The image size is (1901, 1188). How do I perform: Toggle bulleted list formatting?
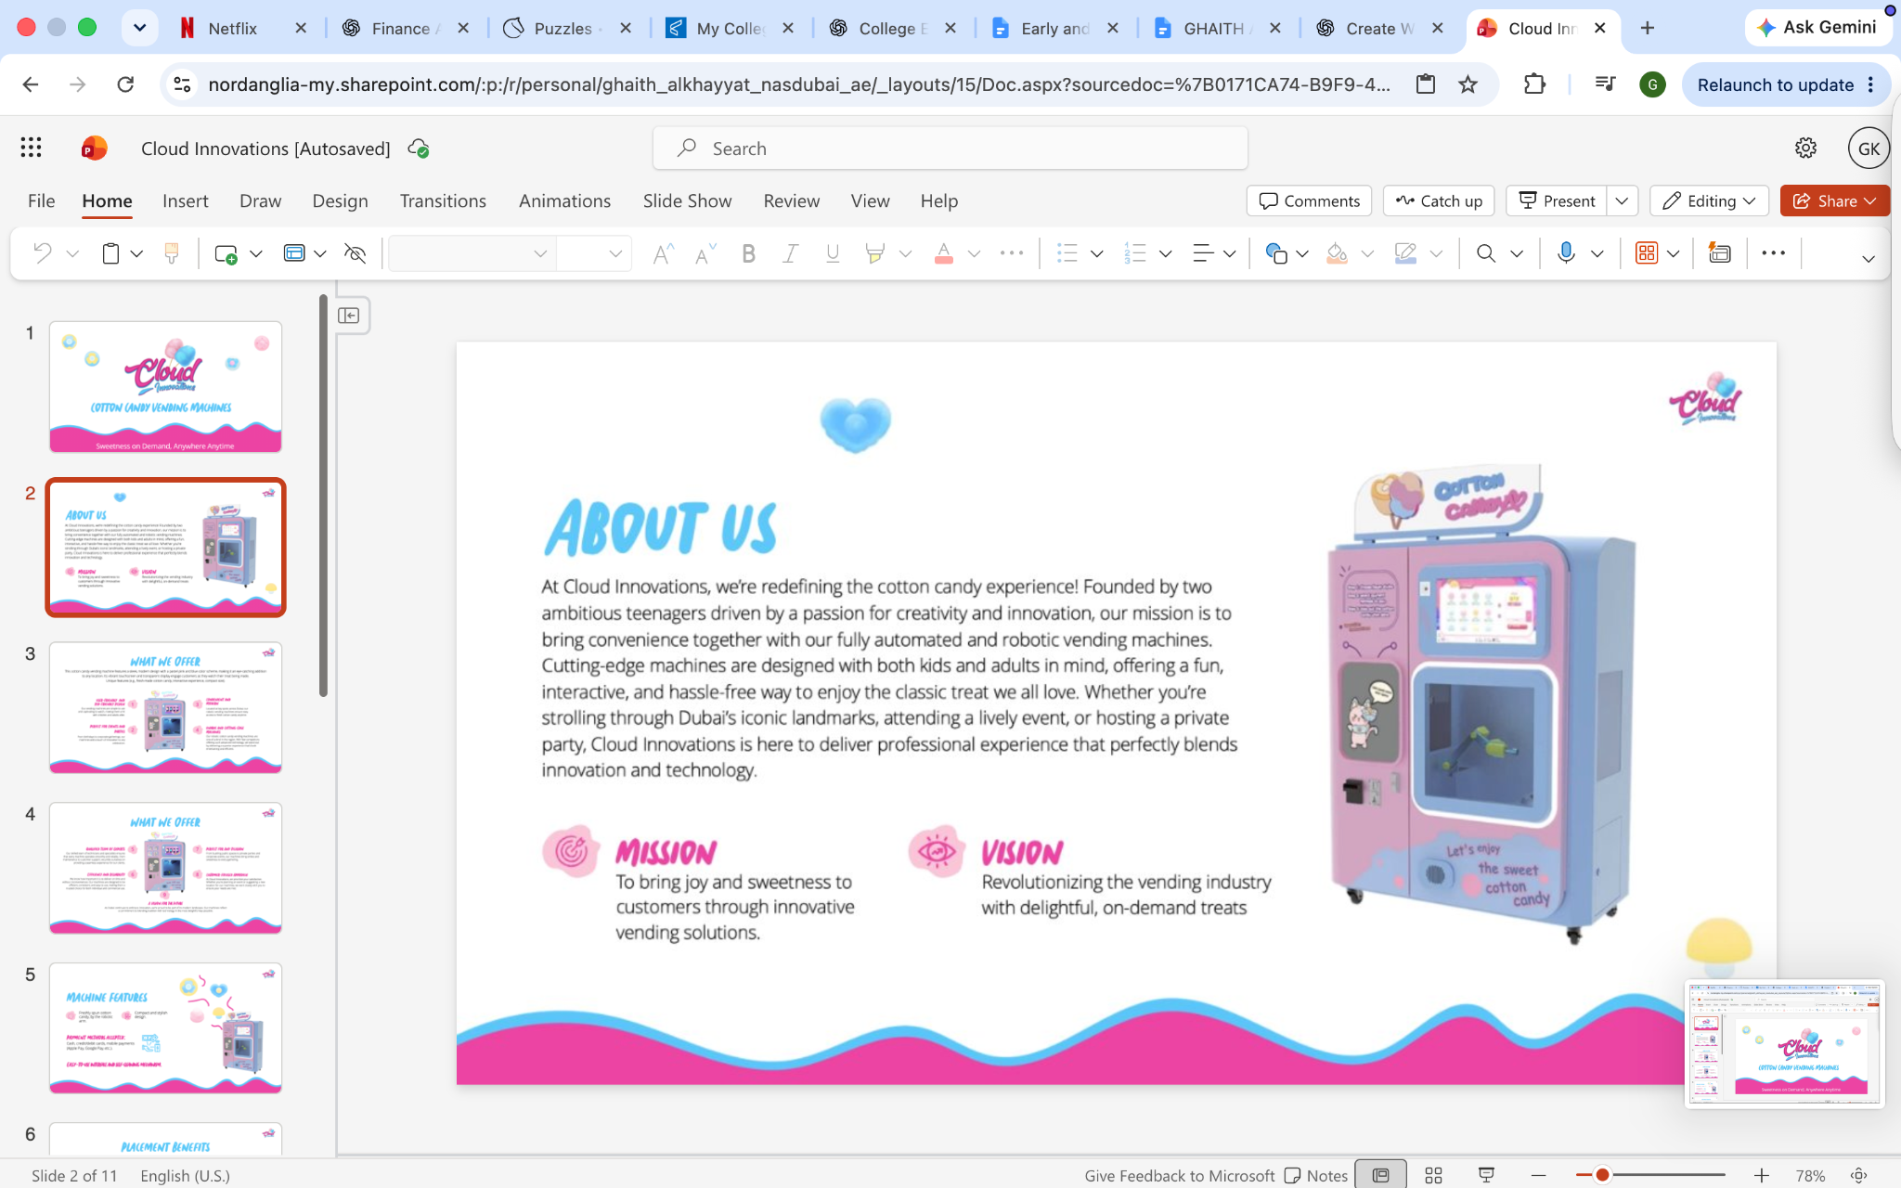[x=1067, y=253]
